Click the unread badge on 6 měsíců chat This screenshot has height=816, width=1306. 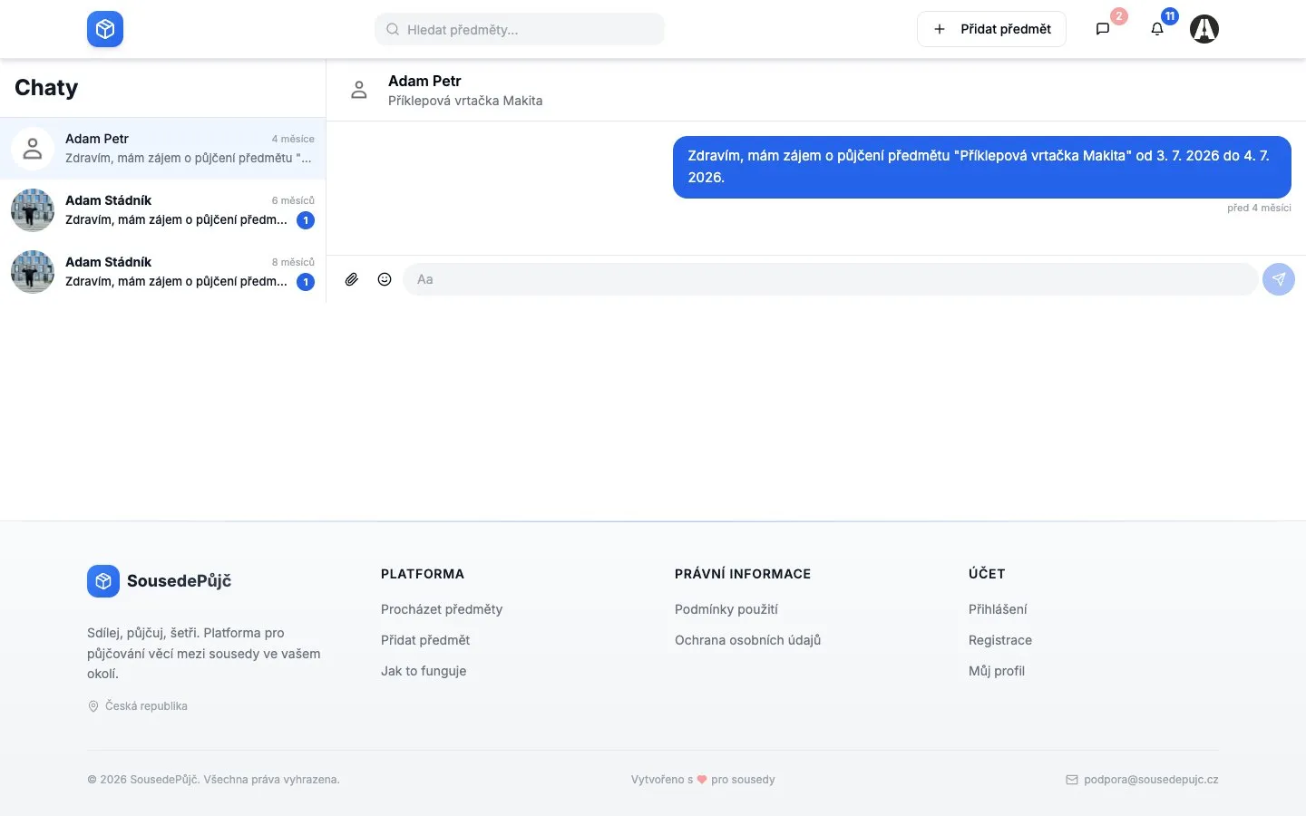pyautogui.click(x=306, y=220)
